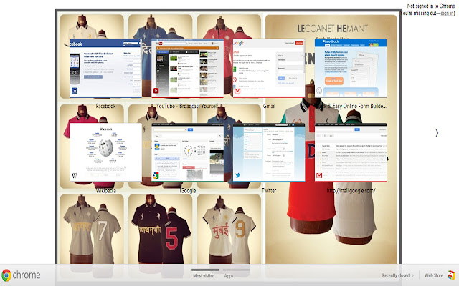The image size is (459, 286).
Task: Click the sign in link
Action: coord(448,13)
